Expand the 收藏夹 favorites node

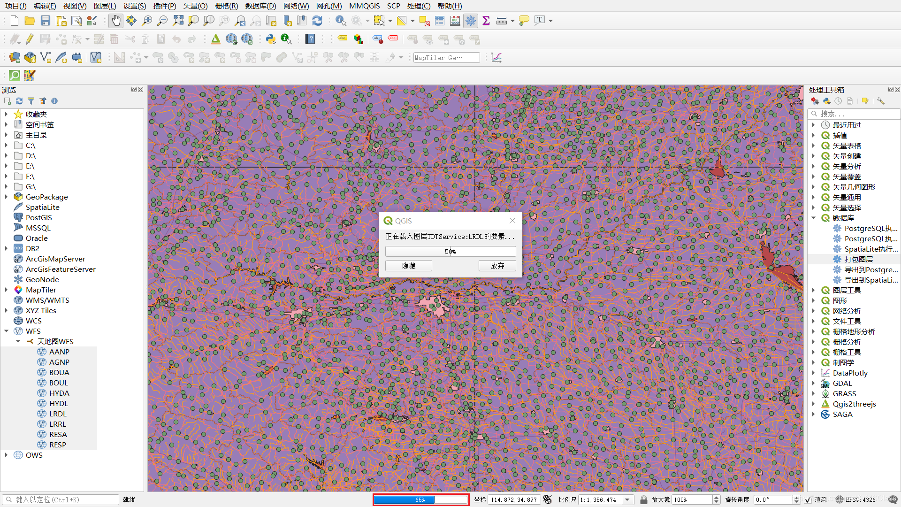point(6,114)
